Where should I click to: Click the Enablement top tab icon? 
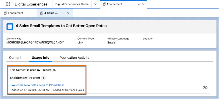coord(104,4)
